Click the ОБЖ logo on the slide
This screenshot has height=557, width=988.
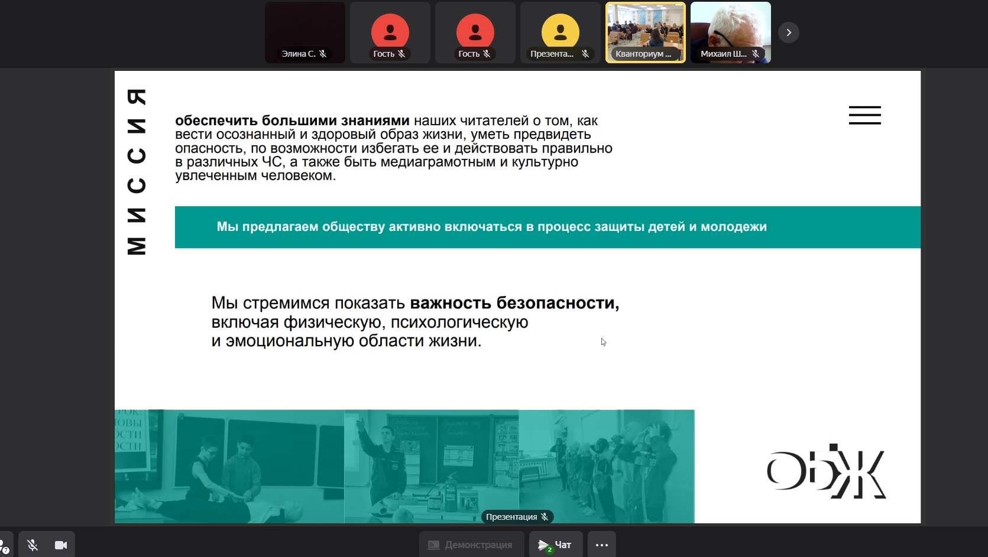tap(826, 471)
